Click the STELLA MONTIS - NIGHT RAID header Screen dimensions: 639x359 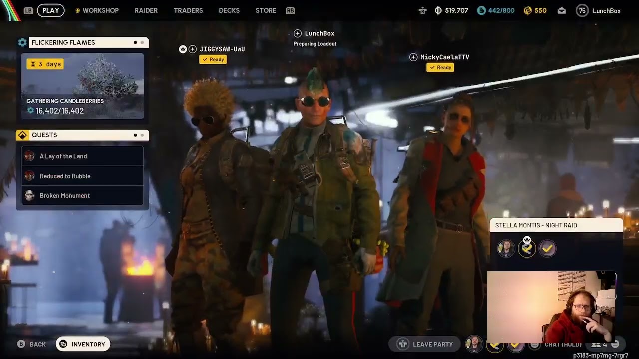(556, 225)
